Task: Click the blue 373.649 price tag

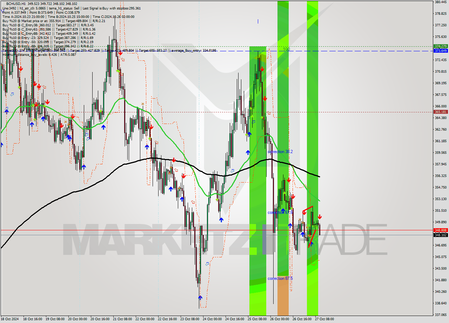Action: click(441, 51)
